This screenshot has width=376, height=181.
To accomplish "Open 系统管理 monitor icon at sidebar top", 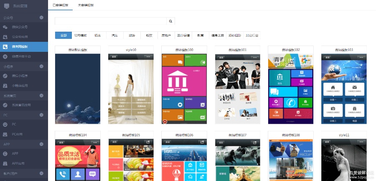I will click(x=7, y=6).
